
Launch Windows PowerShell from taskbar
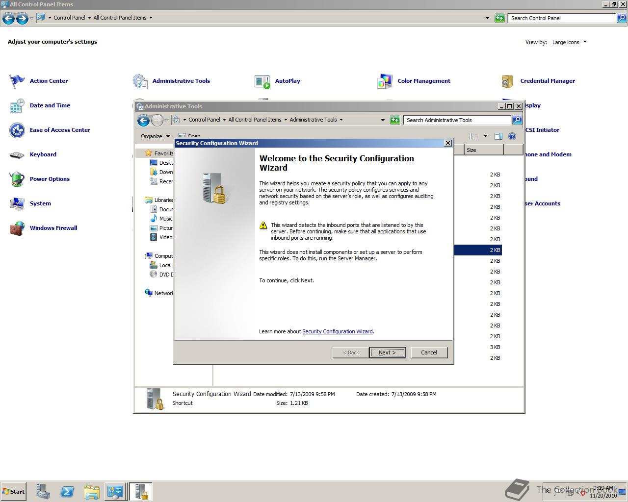(x=67, y=492)
